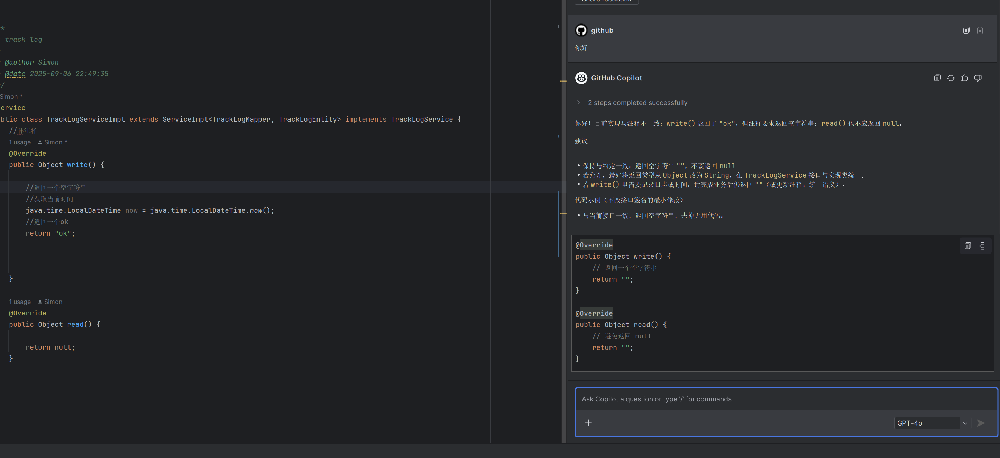
Task: Send the message to Copilot
Action: click(981, 423)
